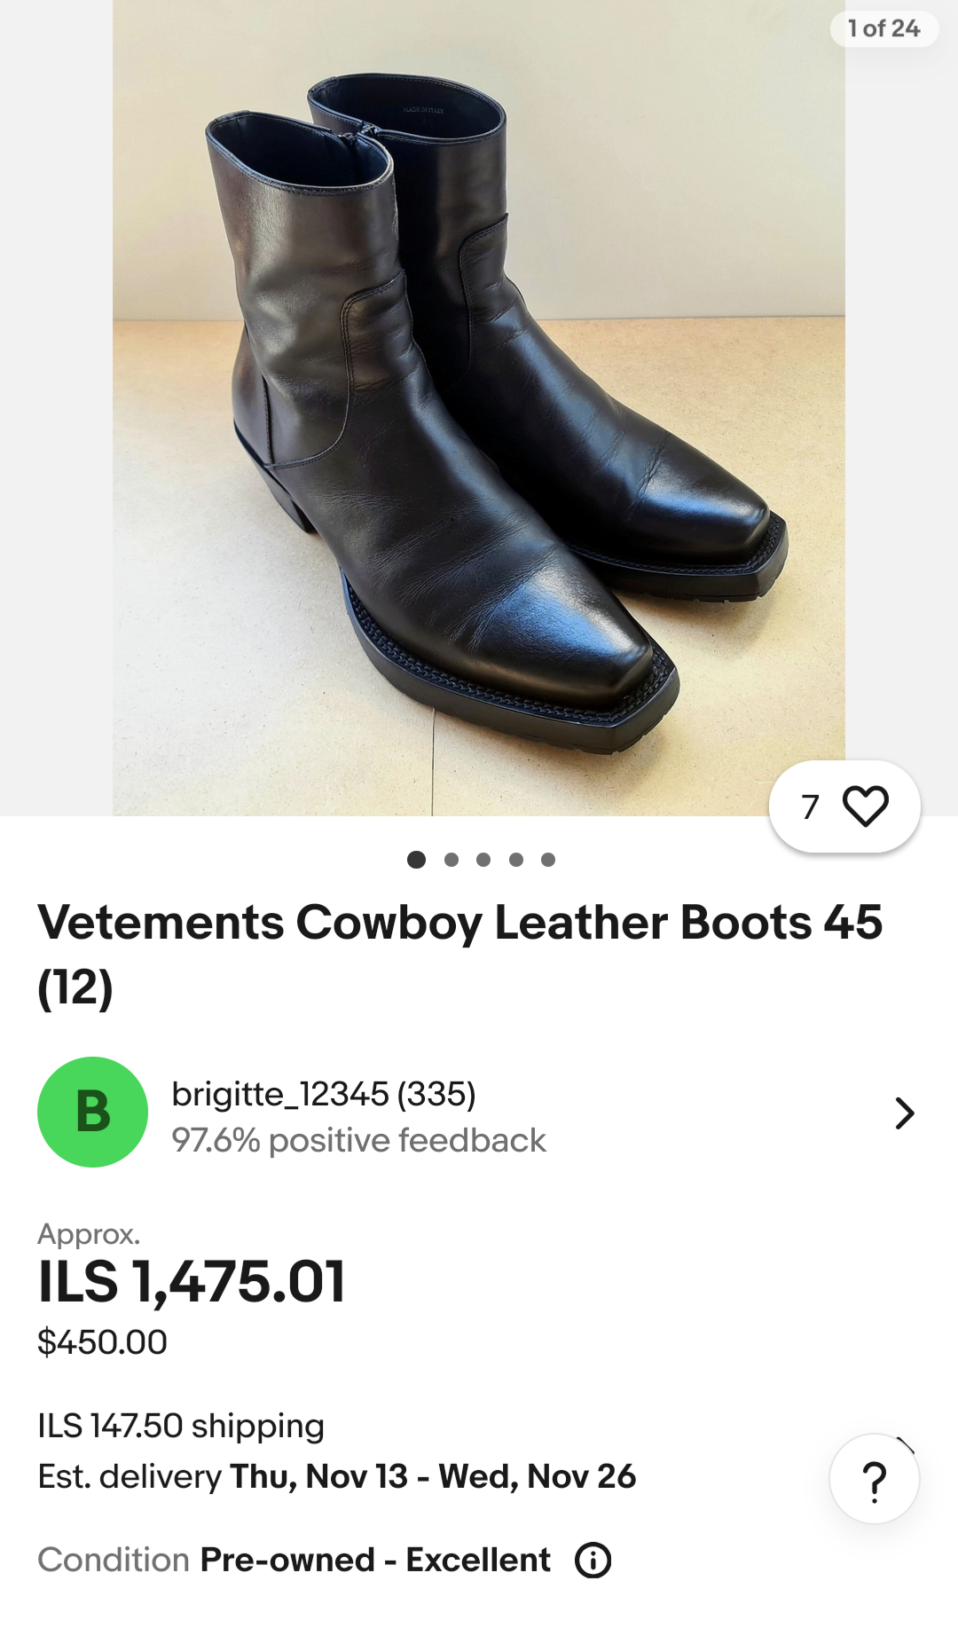
Task: Tap the green seller avatar B
Action: (92, 1112)
